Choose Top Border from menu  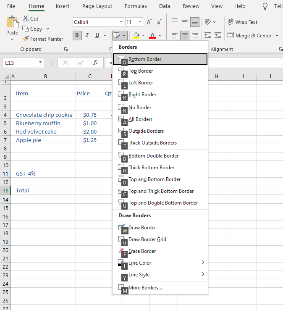[160, 71]
